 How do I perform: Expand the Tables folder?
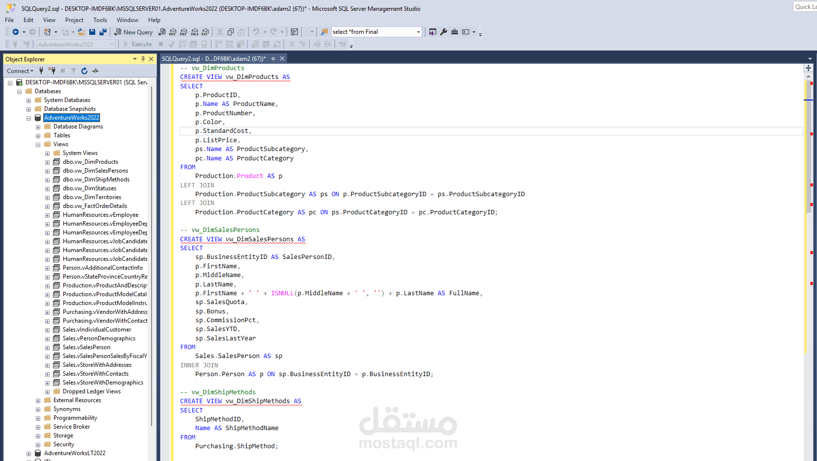click(x=38, y=136)
